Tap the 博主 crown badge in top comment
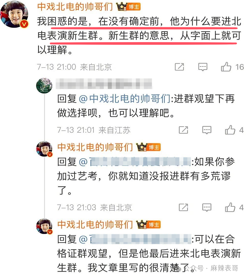 pos(128,7)
